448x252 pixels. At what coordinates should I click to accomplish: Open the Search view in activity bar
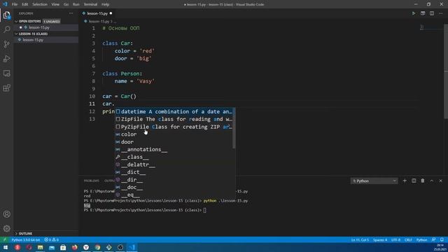coord(6,29)
